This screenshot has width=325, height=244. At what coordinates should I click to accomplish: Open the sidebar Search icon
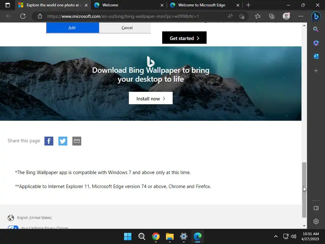tap(316, 29)
